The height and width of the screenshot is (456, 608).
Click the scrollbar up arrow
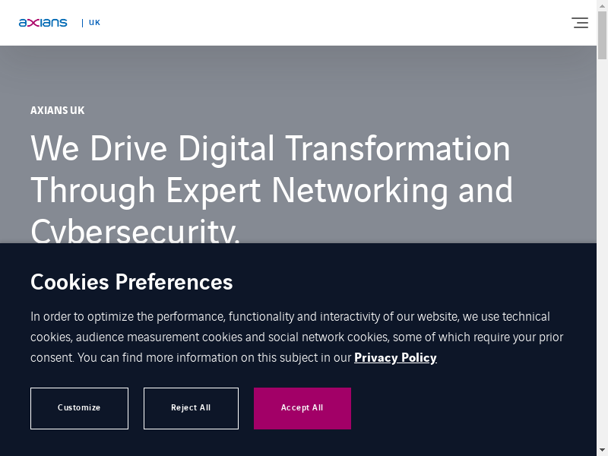[x=602, y=5]
